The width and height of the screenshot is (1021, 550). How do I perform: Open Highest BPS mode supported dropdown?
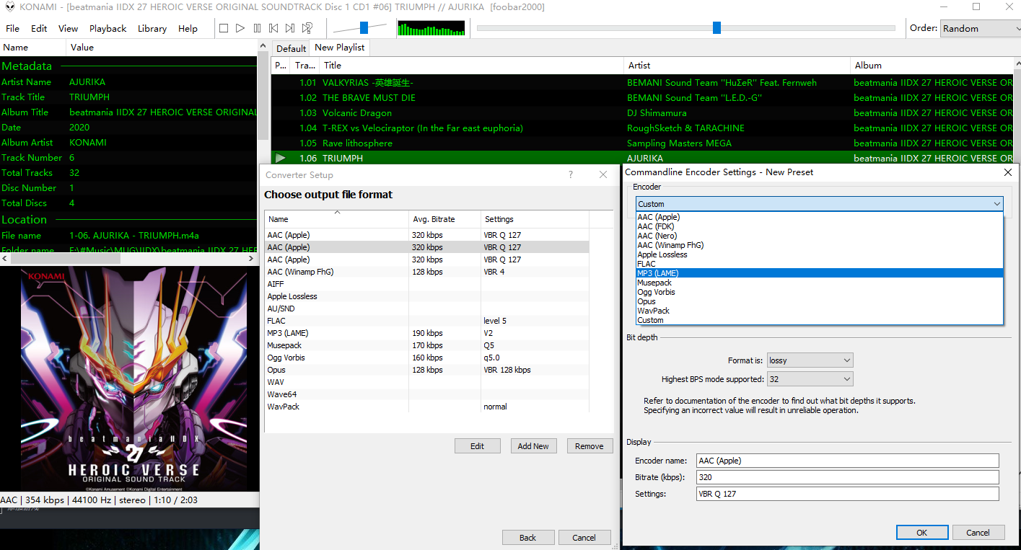pyautogui.click(x=810, y=379)
